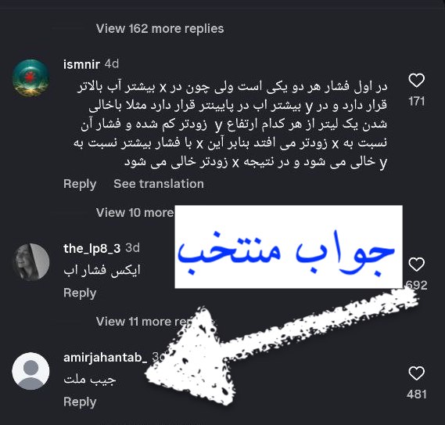Screen dimensions: 445x425
Task: Select the 481 likes count
Action: click(417, 394)
